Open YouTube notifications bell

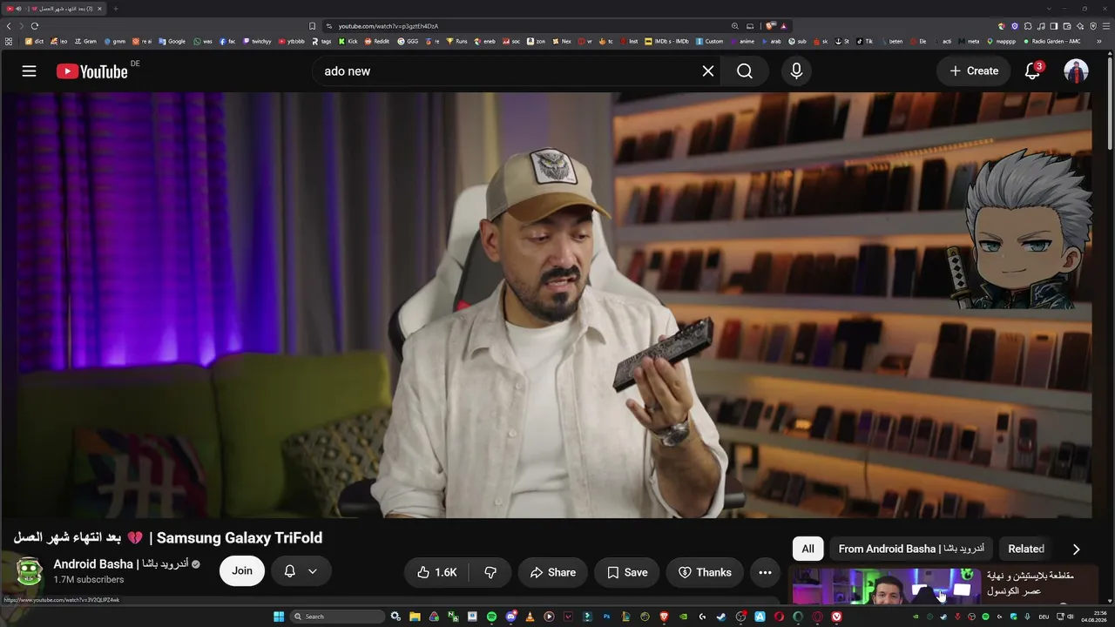[x=1032, y=71]
